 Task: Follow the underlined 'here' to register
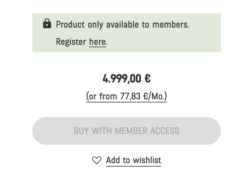(x=97, y=42)
